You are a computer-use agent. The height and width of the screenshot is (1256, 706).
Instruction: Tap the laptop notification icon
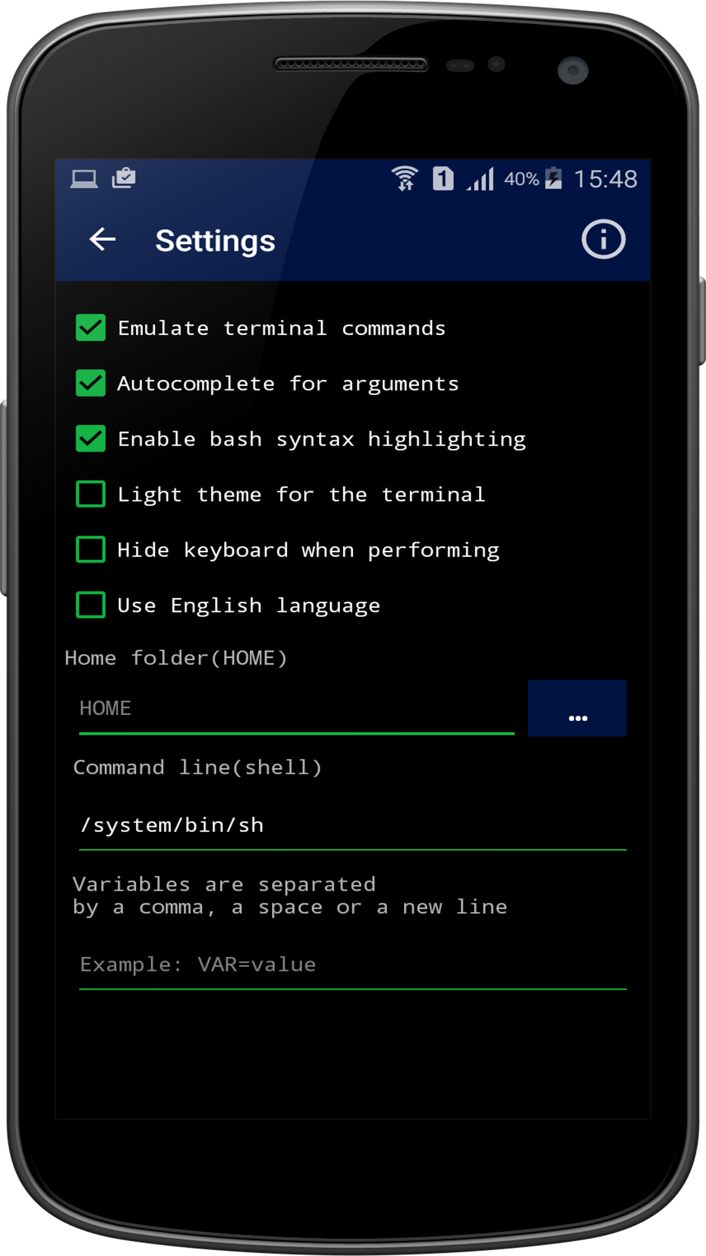[x=83, y=178]
